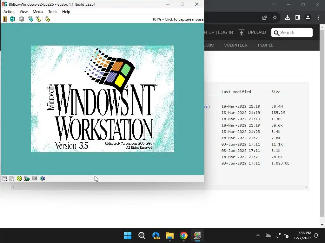The width and height of the screenshot is (325, 243).
Task: Open Chrome downloads icon
Action: pos(288,18)
